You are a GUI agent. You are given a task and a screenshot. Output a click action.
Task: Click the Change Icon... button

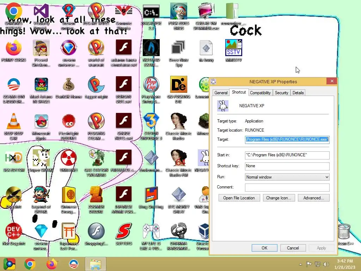[279, 198]
